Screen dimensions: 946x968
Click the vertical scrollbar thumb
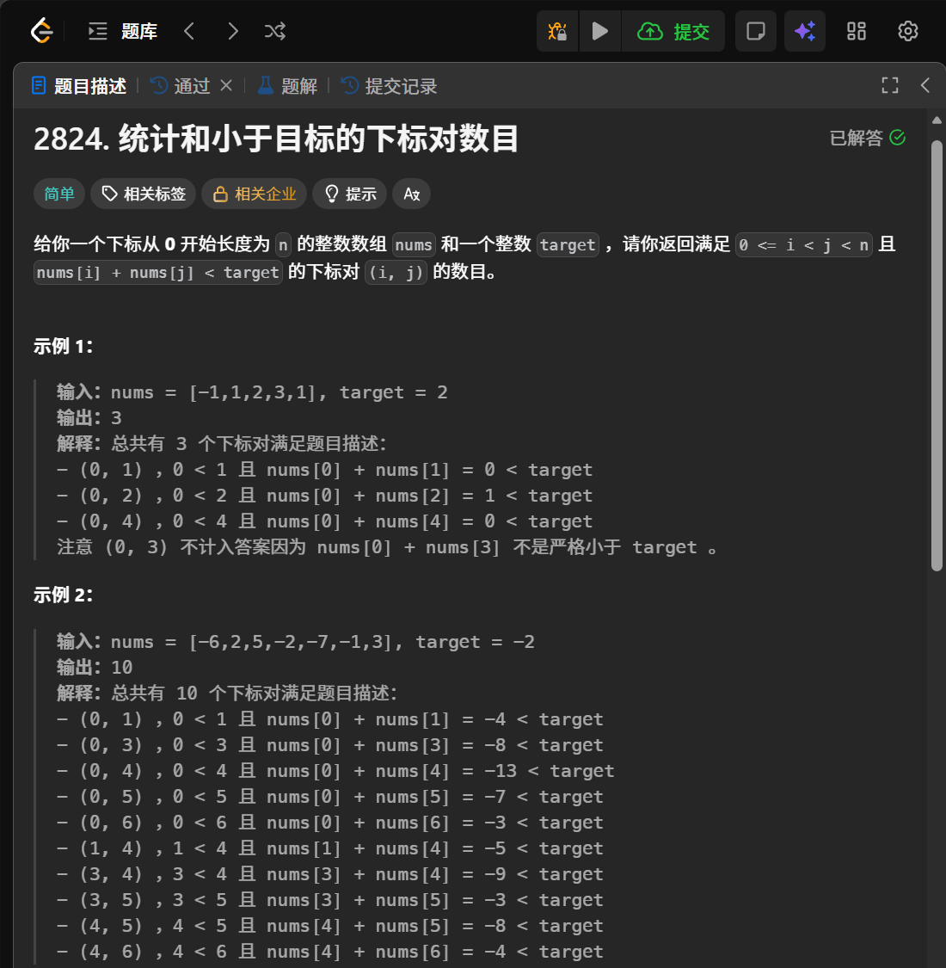937,355
